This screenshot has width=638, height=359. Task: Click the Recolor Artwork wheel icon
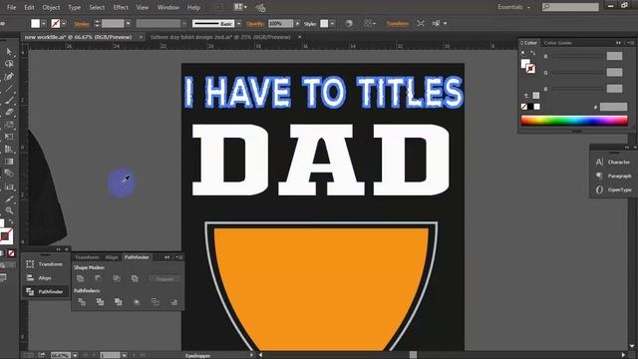coord(349,24)
